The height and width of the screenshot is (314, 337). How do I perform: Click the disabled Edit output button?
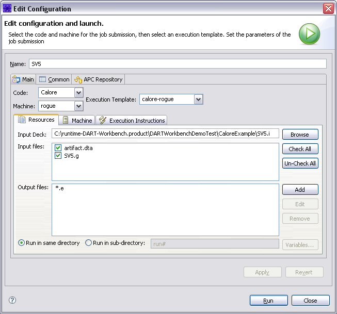[x=300, y=204]
